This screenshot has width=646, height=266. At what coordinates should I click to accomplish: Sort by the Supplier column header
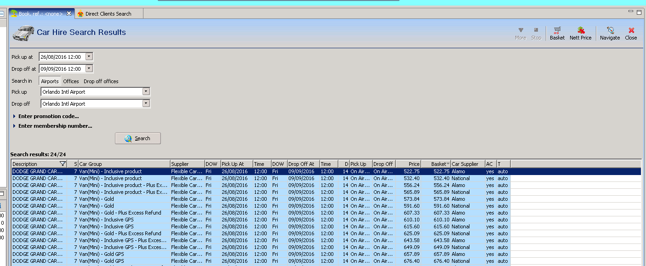(x=187, y=164)
